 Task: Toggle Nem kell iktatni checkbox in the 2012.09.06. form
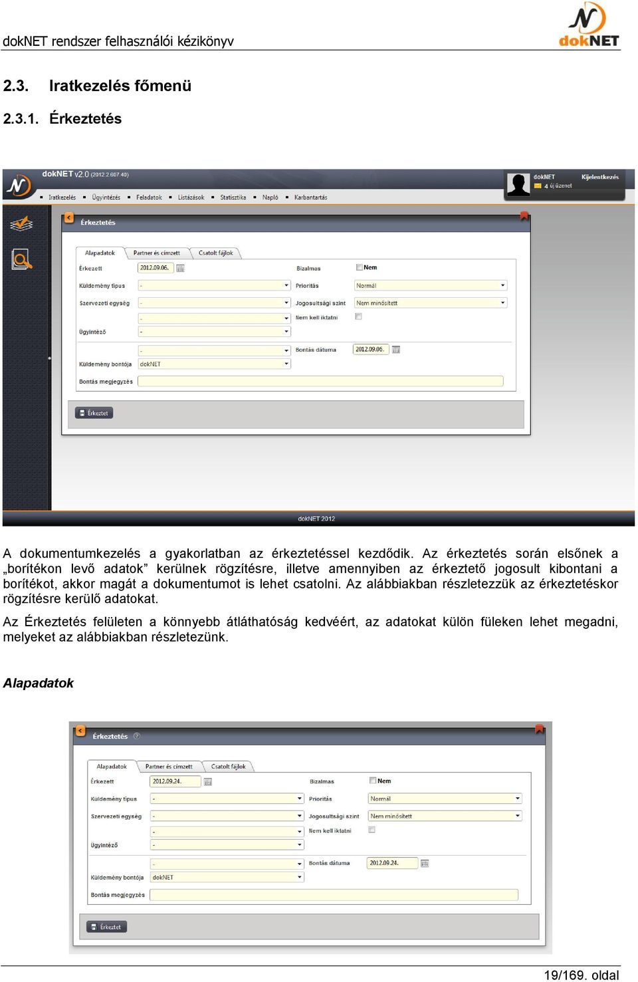(359, 317)
